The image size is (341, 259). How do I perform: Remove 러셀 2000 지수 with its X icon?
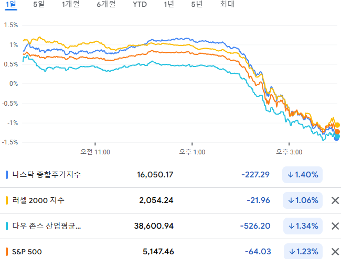[x=335, y=200]
